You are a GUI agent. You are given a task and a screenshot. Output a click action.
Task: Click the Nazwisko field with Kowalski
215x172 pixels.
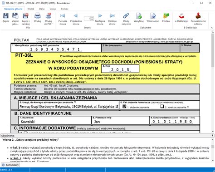coord(55,120)
